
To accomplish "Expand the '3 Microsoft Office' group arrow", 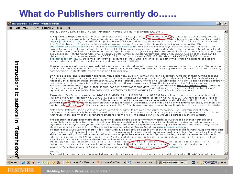I will point(125,162).
